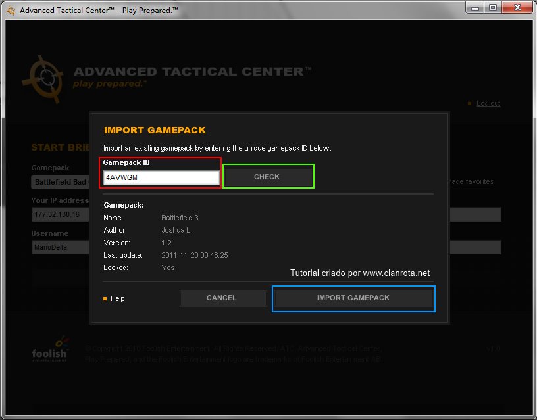Click the version value '1.2'
This screenshot has height=420, width=537.
pos(166,243)
